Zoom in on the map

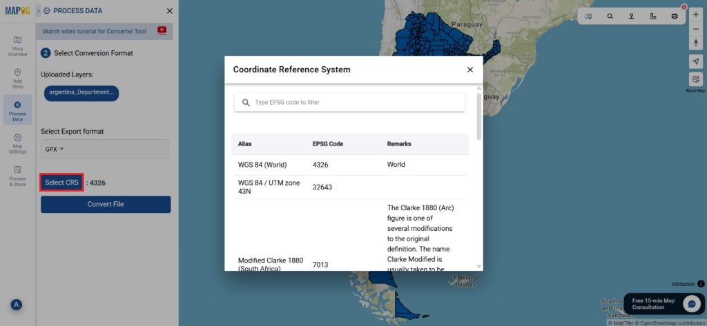695,14
